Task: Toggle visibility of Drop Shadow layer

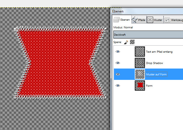Action: 118,63
